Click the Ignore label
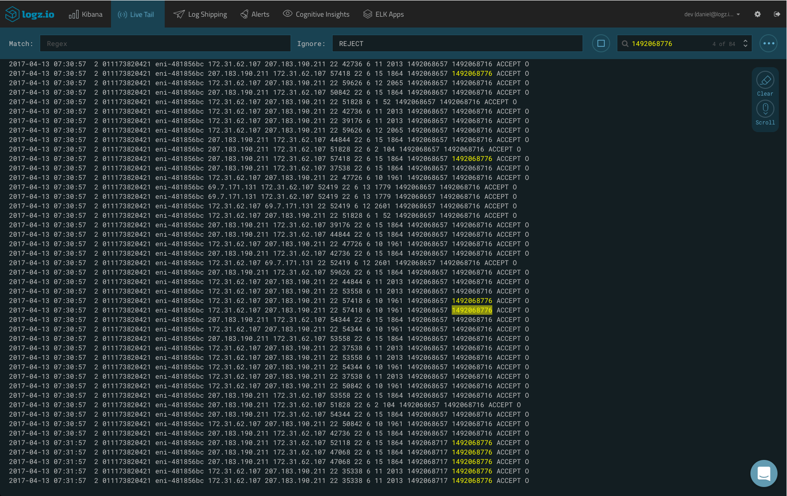Image resolution: width=787 pixels, height=496 pixels. [x=311, y=44]
